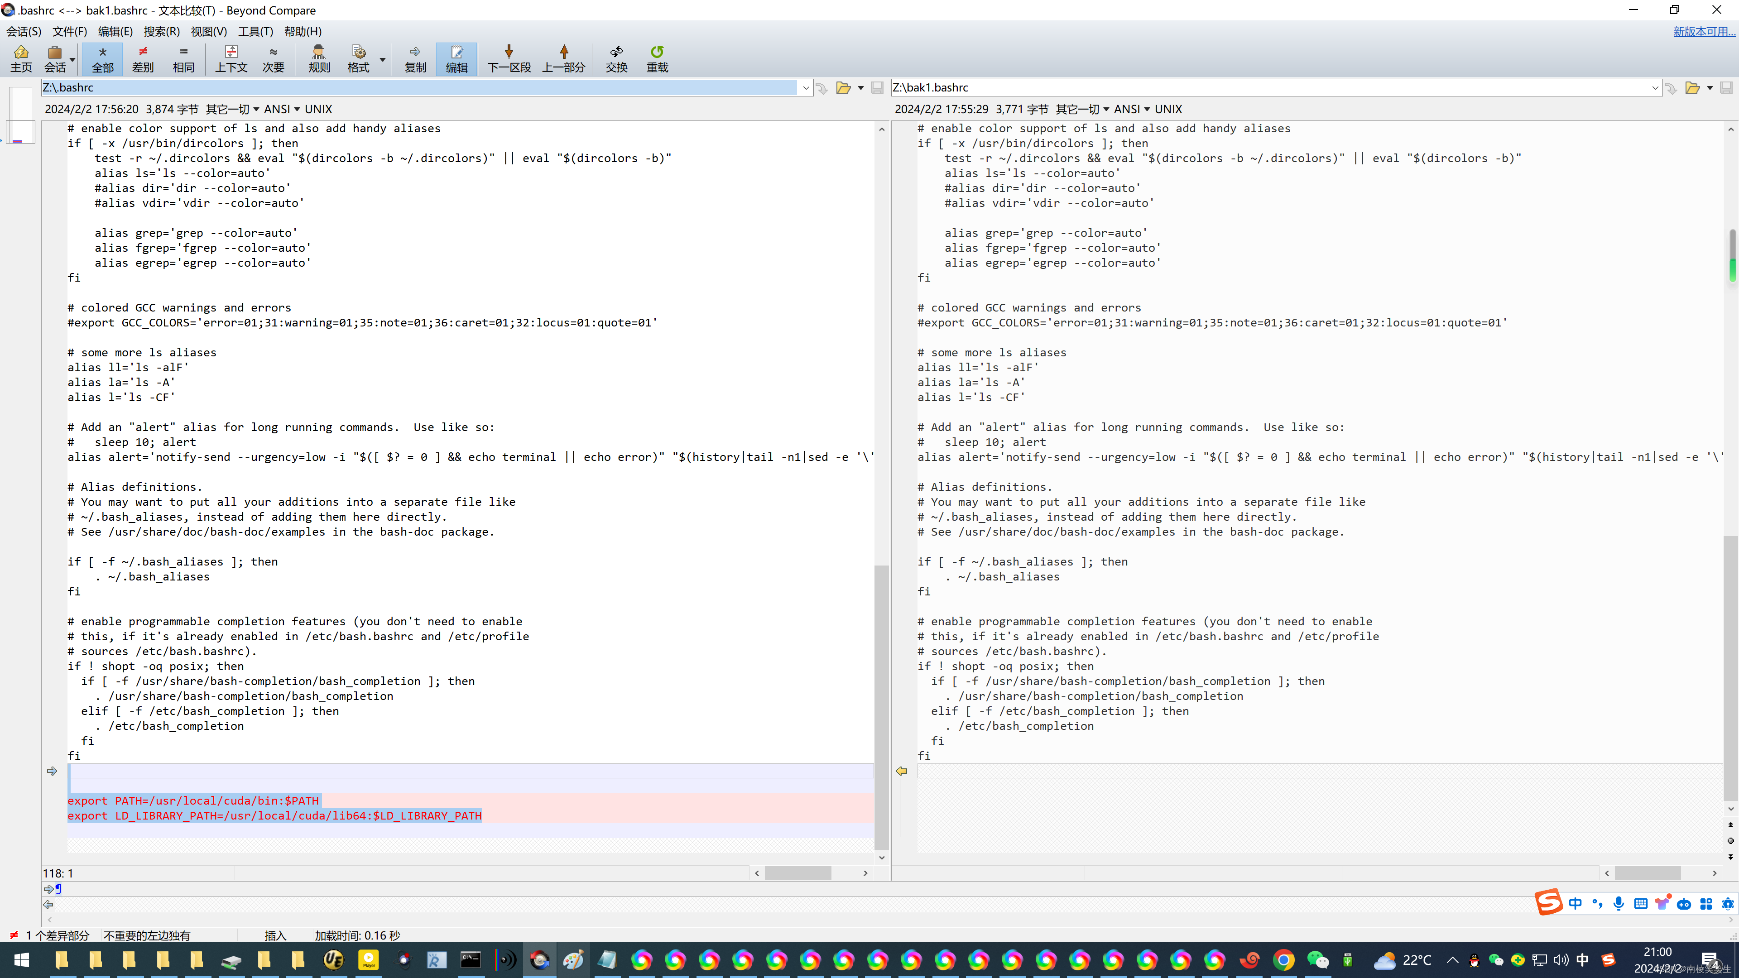Click the left pane horizontal scrollbar thumb

[797, 873]
